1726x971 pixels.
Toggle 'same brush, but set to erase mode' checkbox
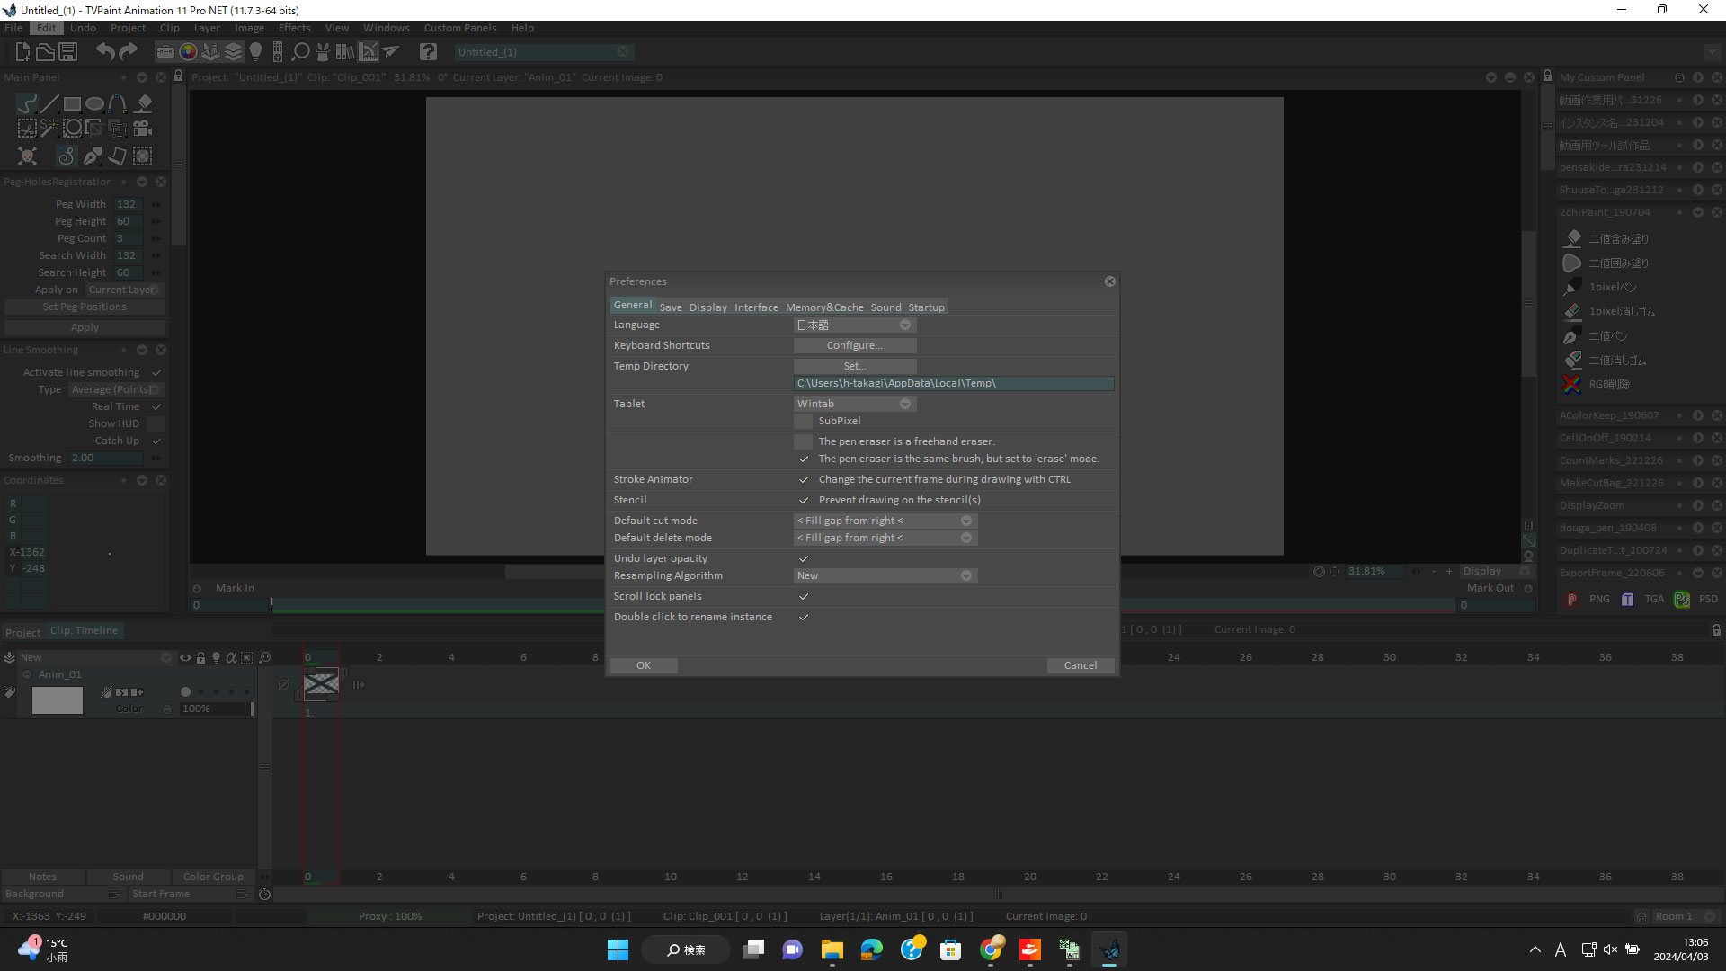point(804,459)
